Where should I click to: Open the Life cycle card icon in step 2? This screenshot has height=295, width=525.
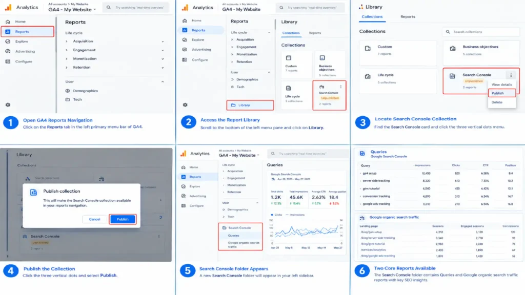coord(289,88)
